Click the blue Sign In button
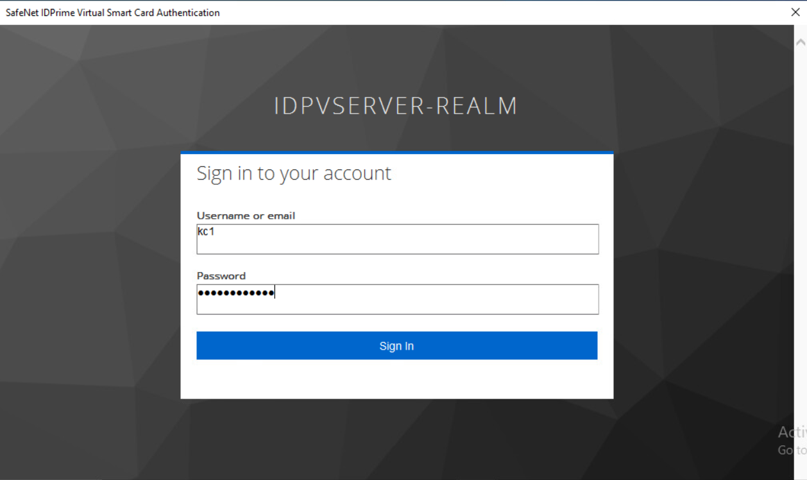Screen dimensions: 807x480 click(396, 346)
